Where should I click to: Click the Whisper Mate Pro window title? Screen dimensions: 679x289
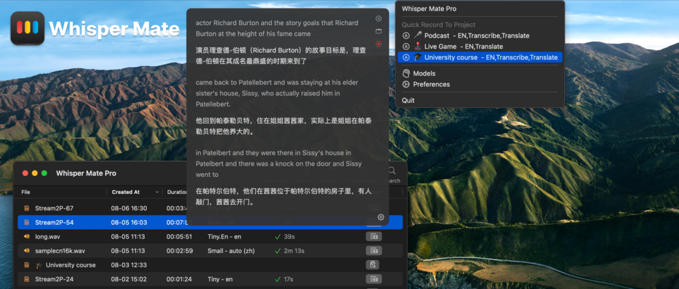point(86,173)
